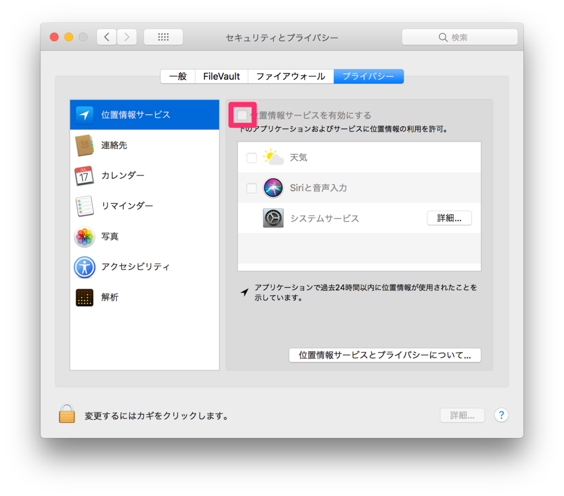Open 解析 privacy settings
564x496 pixels.
109,297
